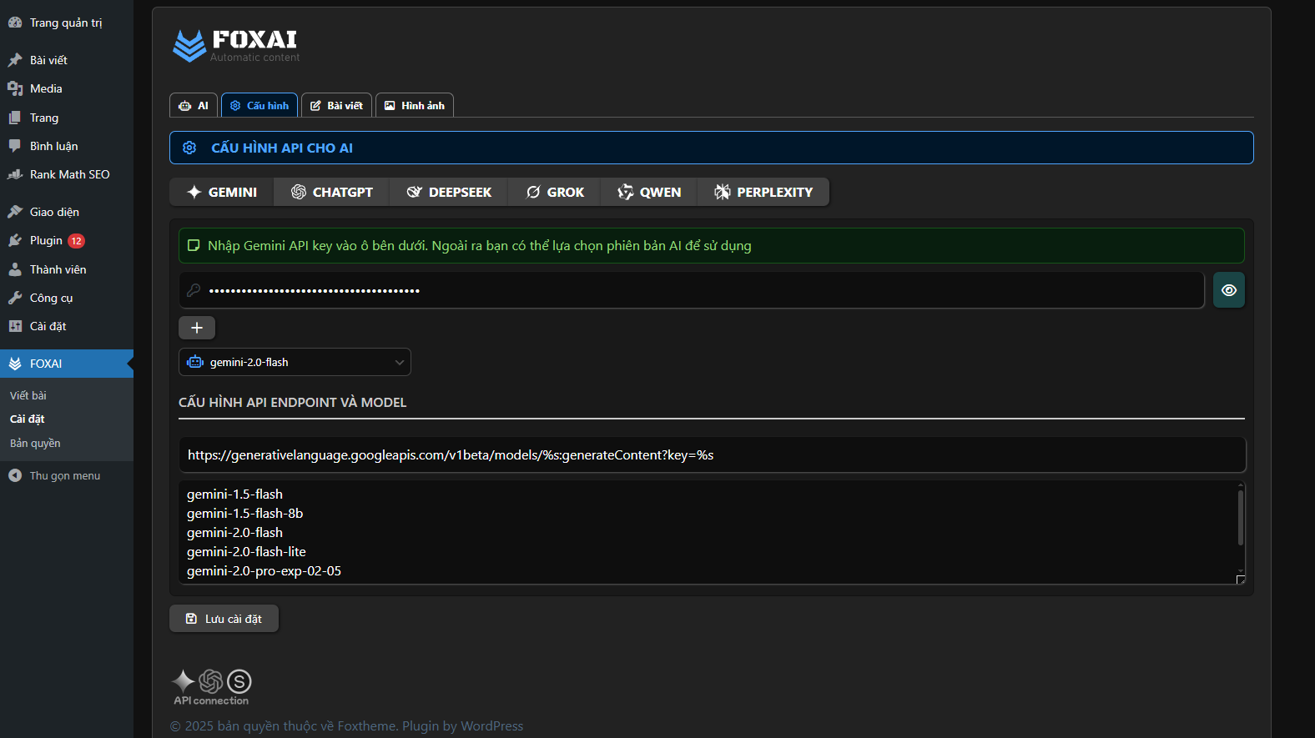Click the sparkle Gemini connection icon at bottom
Image resolution: width=1315 pixels, height=738 pixels.
[x=184, y=681]
